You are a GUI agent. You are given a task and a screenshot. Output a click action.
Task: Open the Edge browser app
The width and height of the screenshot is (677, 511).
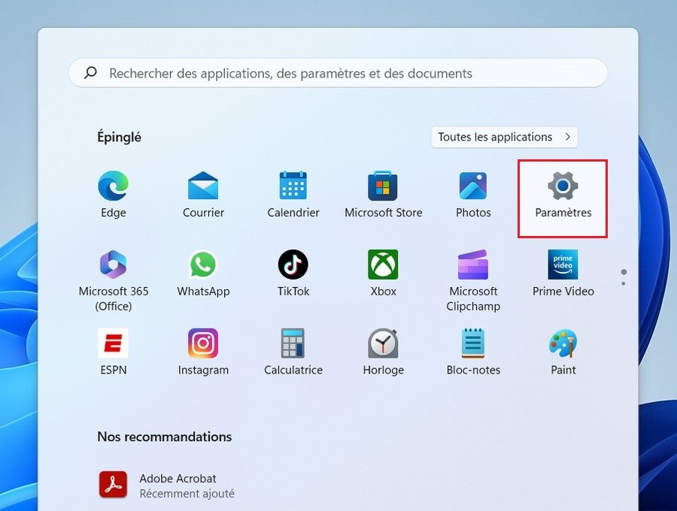113,195
